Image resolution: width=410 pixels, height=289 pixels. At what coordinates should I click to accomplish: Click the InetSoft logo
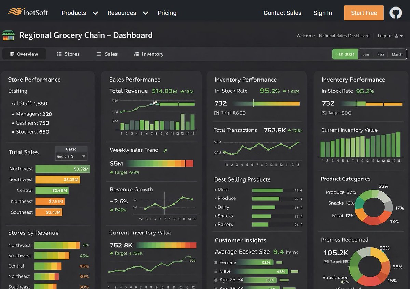pos(28,12)
